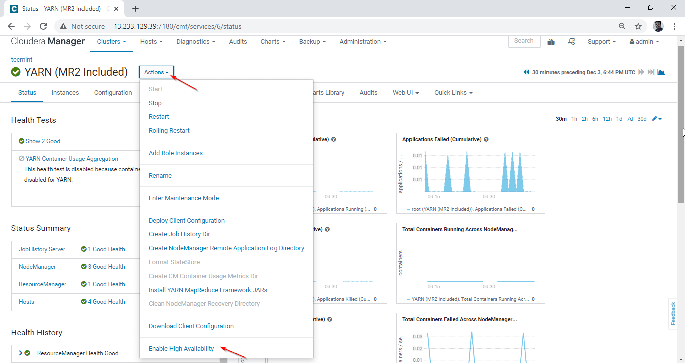Click help icon beside Applications Failed title

486,140
